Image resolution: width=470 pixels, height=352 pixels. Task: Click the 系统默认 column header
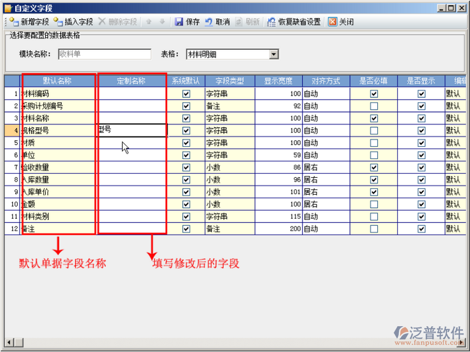point(186,81)
